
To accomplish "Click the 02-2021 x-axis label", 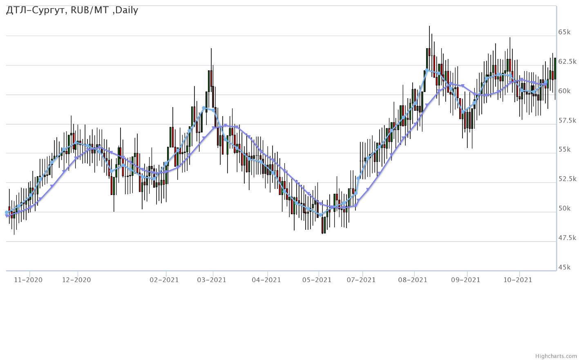I will tap(165, 280).
